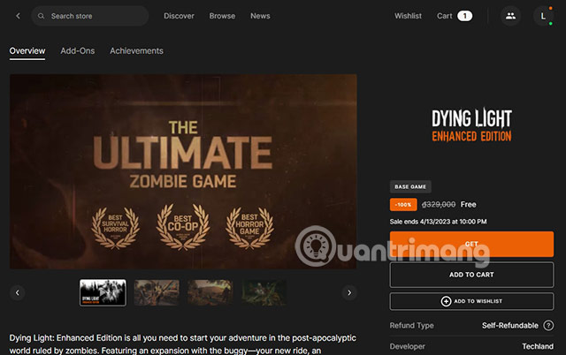Open the Cart
Screen dimensions: 566x355
coord(444,16)
